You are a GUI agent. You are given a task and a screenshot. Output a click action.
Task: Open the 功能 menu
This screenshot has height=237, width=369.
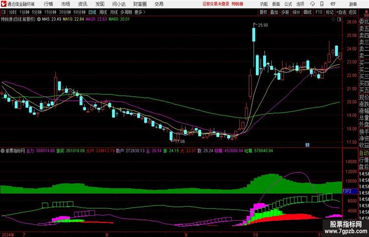264,4
